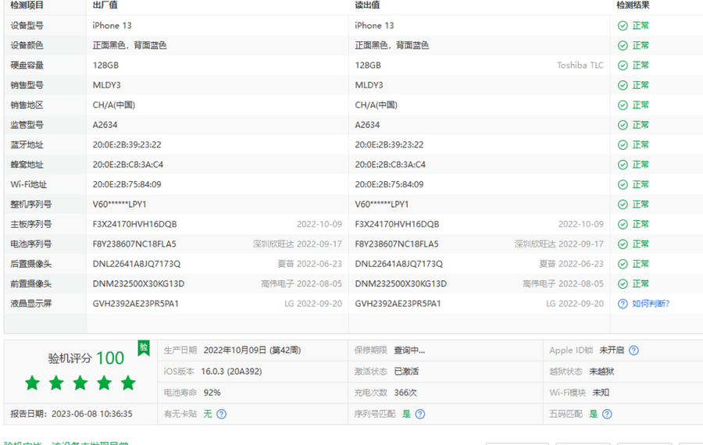Click production date 2022年10月09日 (第42周)

(252, 351)
